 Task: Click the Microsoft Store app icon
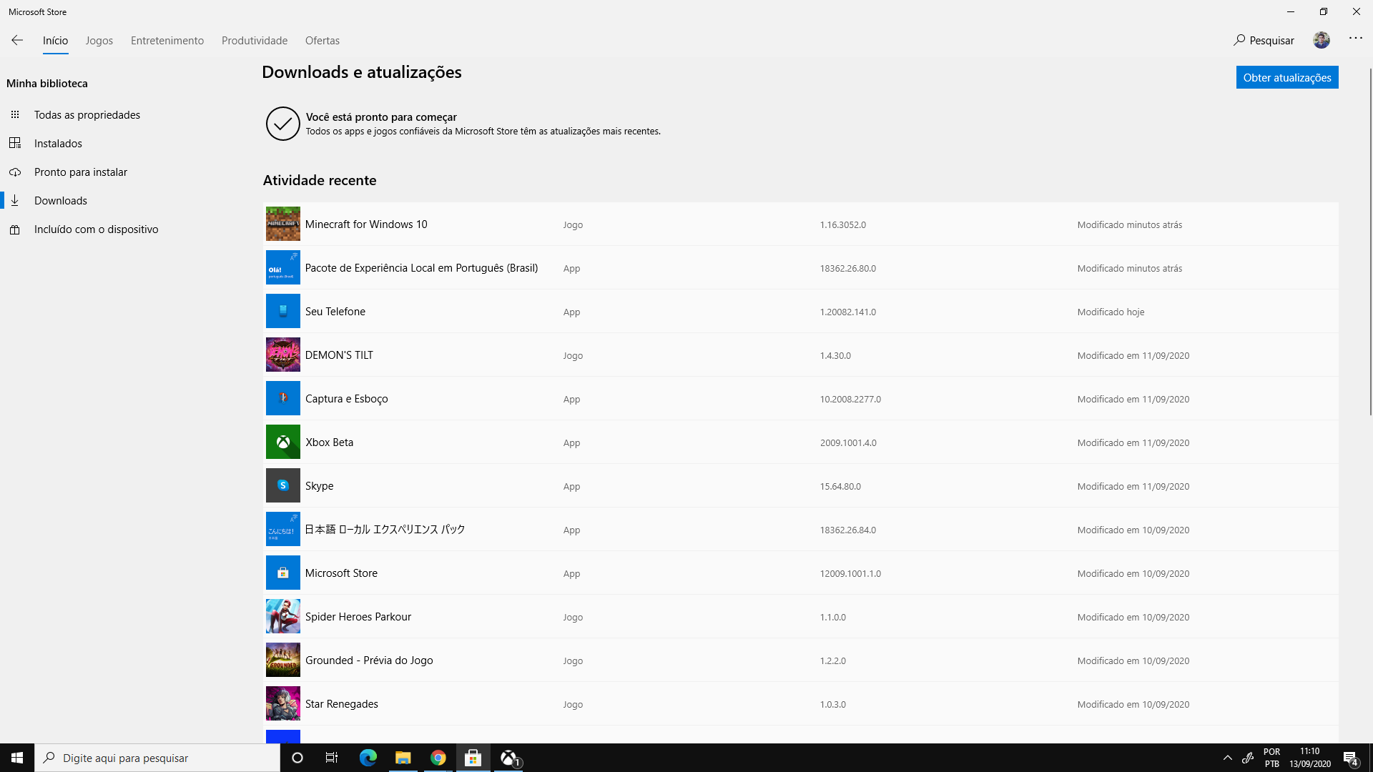(283, 572)
